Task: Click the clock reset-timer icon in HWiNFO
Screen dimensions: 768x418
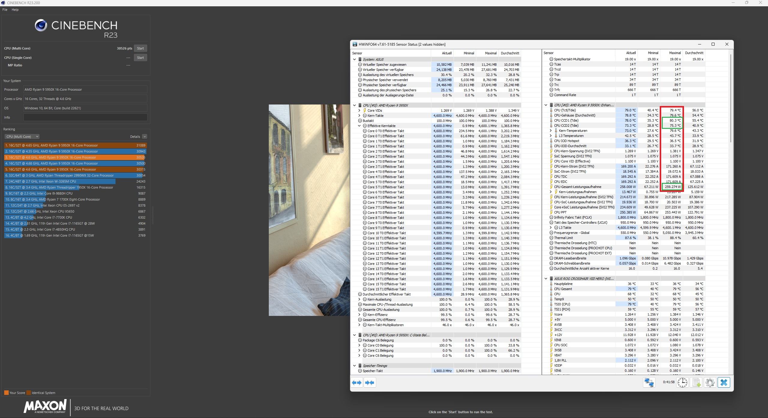Action: (682, 383)
